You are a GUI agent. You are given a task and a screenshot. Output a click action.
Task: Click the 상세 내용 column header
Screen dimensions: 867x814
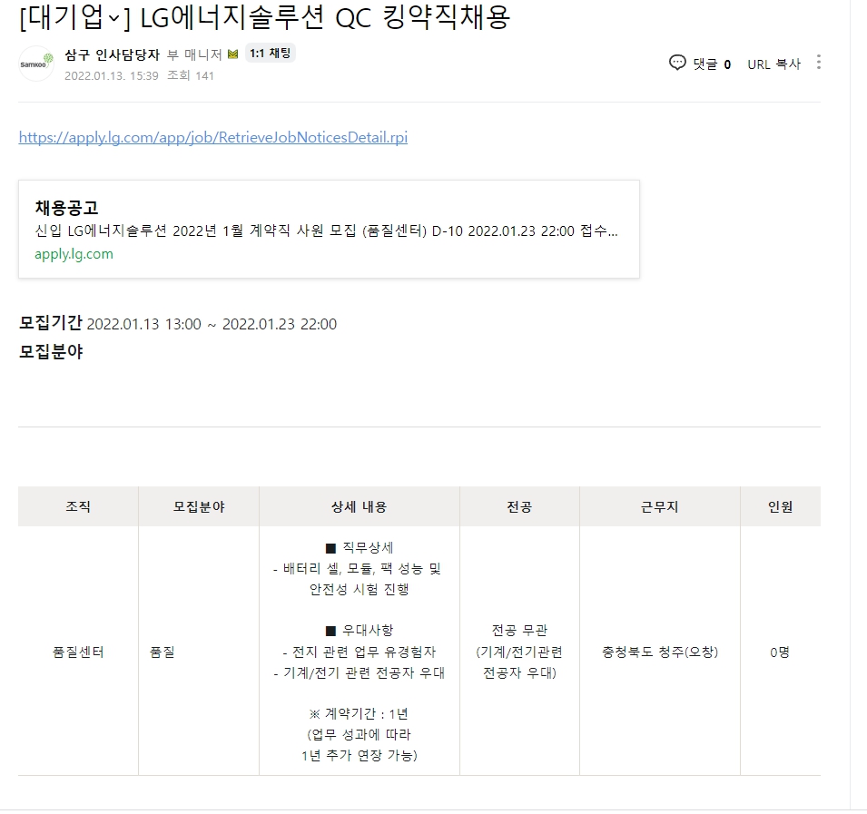359,506
